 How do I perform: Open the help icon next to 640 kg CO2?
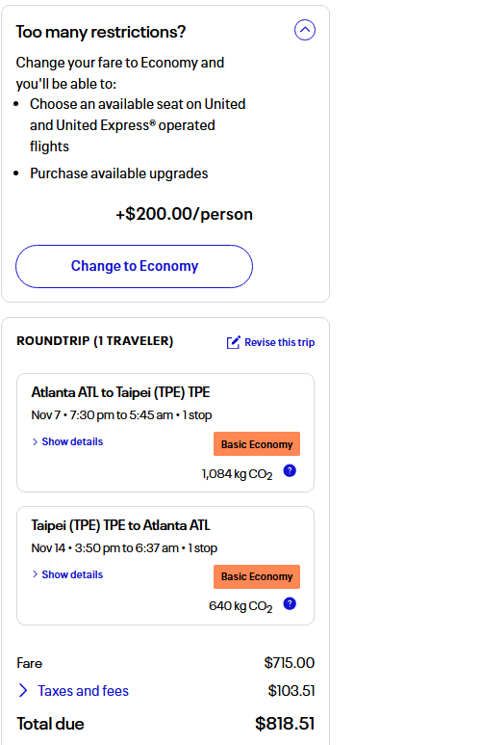290,603
